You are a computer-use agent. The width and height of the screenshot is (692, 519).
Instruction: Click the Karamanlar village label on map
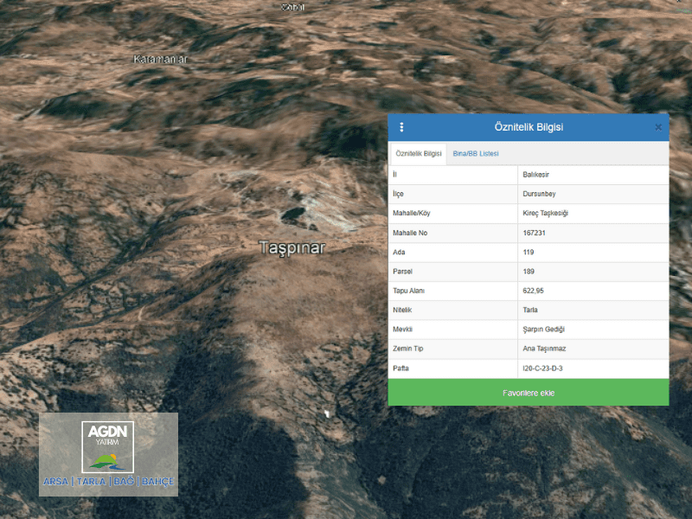tap(160, 60)
